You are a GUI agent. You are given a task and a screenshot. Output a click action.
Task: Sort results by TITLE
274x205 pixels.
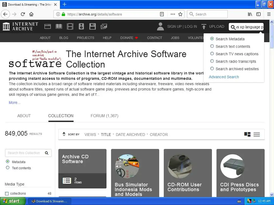coord(106,135)
